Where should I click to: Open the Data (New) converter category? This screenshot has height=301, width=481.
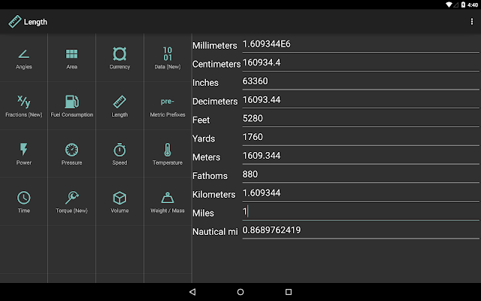pos(168,58)
